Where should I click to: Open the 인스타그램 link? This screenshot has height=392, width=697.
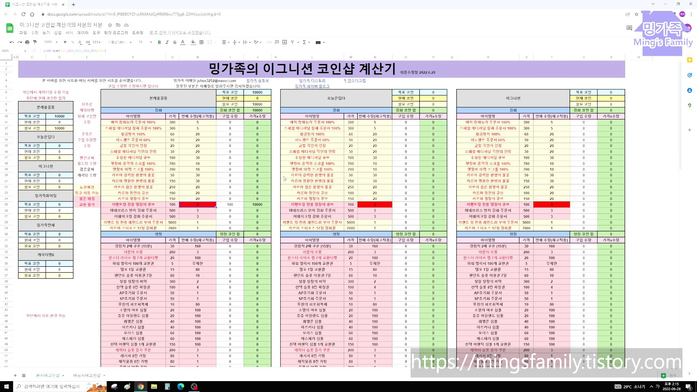coord(355,81)
